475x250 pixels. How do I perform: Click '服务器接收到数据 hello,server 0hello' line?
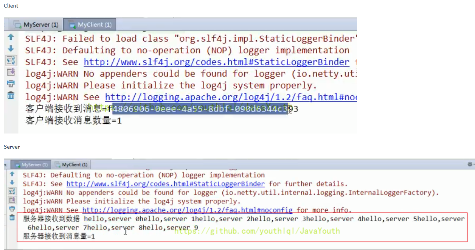click(x=244, y=219)
